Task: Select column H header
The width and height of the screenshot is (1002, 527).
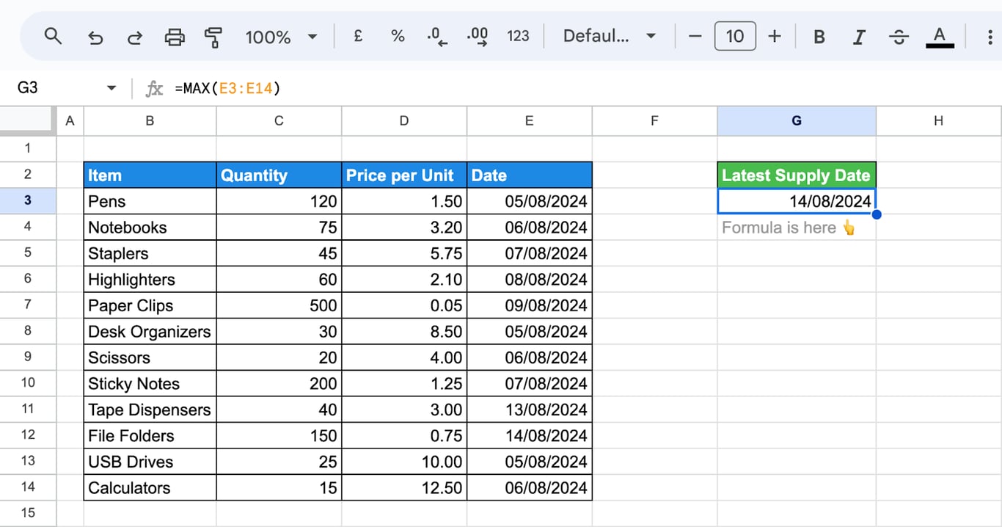Action: coord(939,121)
